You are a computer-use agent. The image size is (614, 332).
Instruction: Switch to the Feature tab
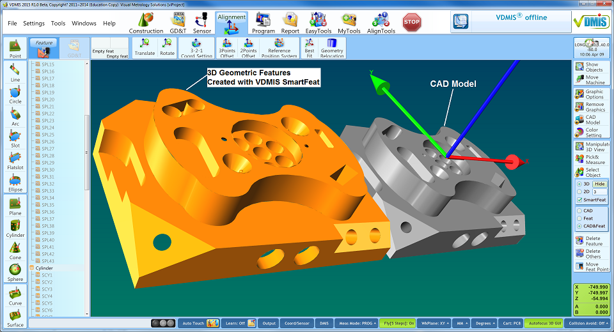[44, 48]
